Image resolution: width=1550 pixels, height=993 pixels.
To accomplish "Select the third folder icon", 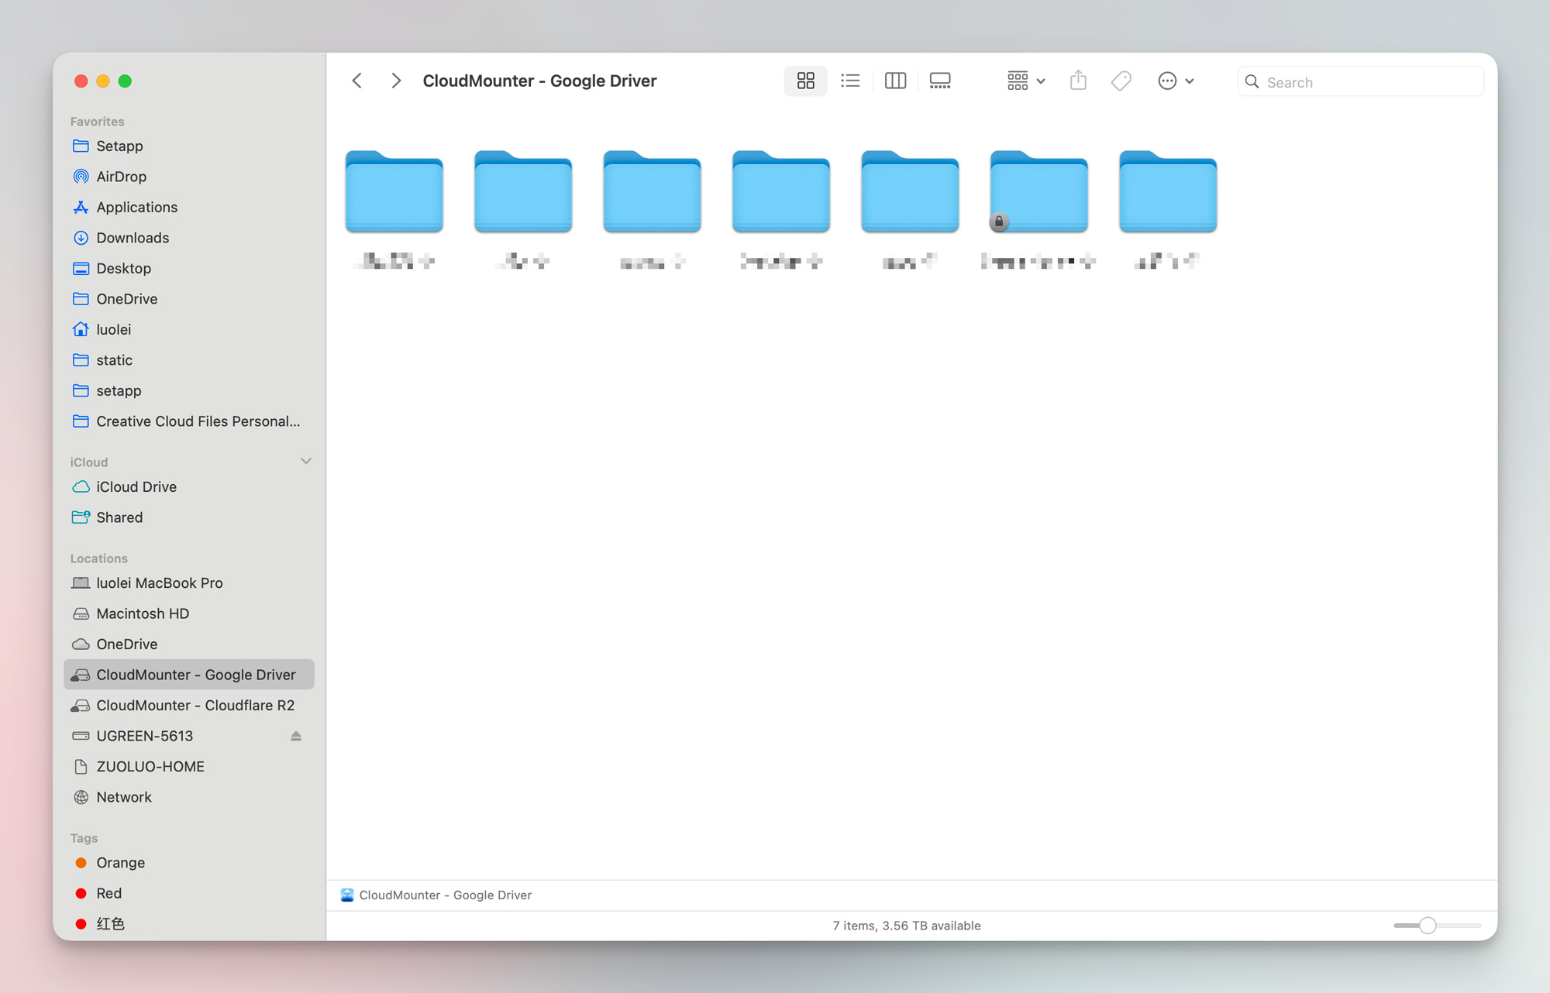I will tap(653, 191).
